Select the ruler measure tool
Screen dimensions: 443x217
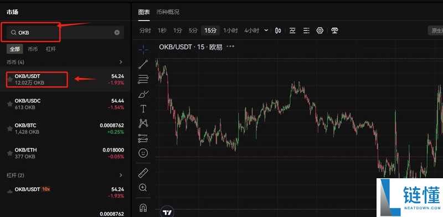pos(143,173)
